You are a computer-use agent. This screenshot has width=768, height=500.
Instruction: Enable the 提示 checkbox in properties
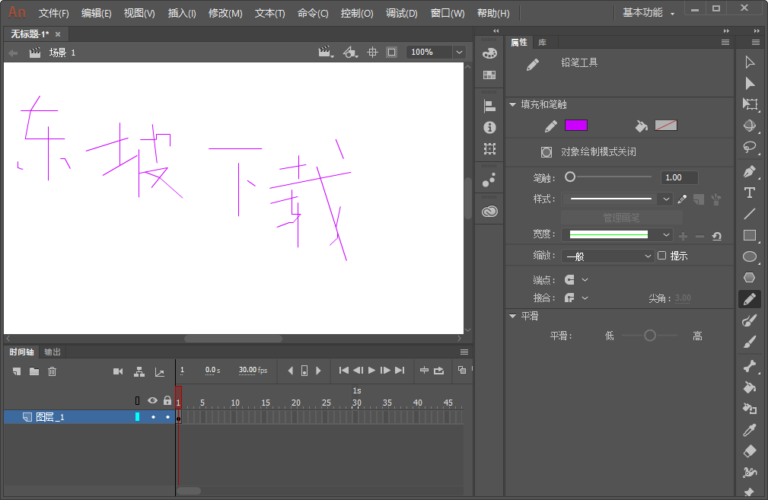[661, 255]
